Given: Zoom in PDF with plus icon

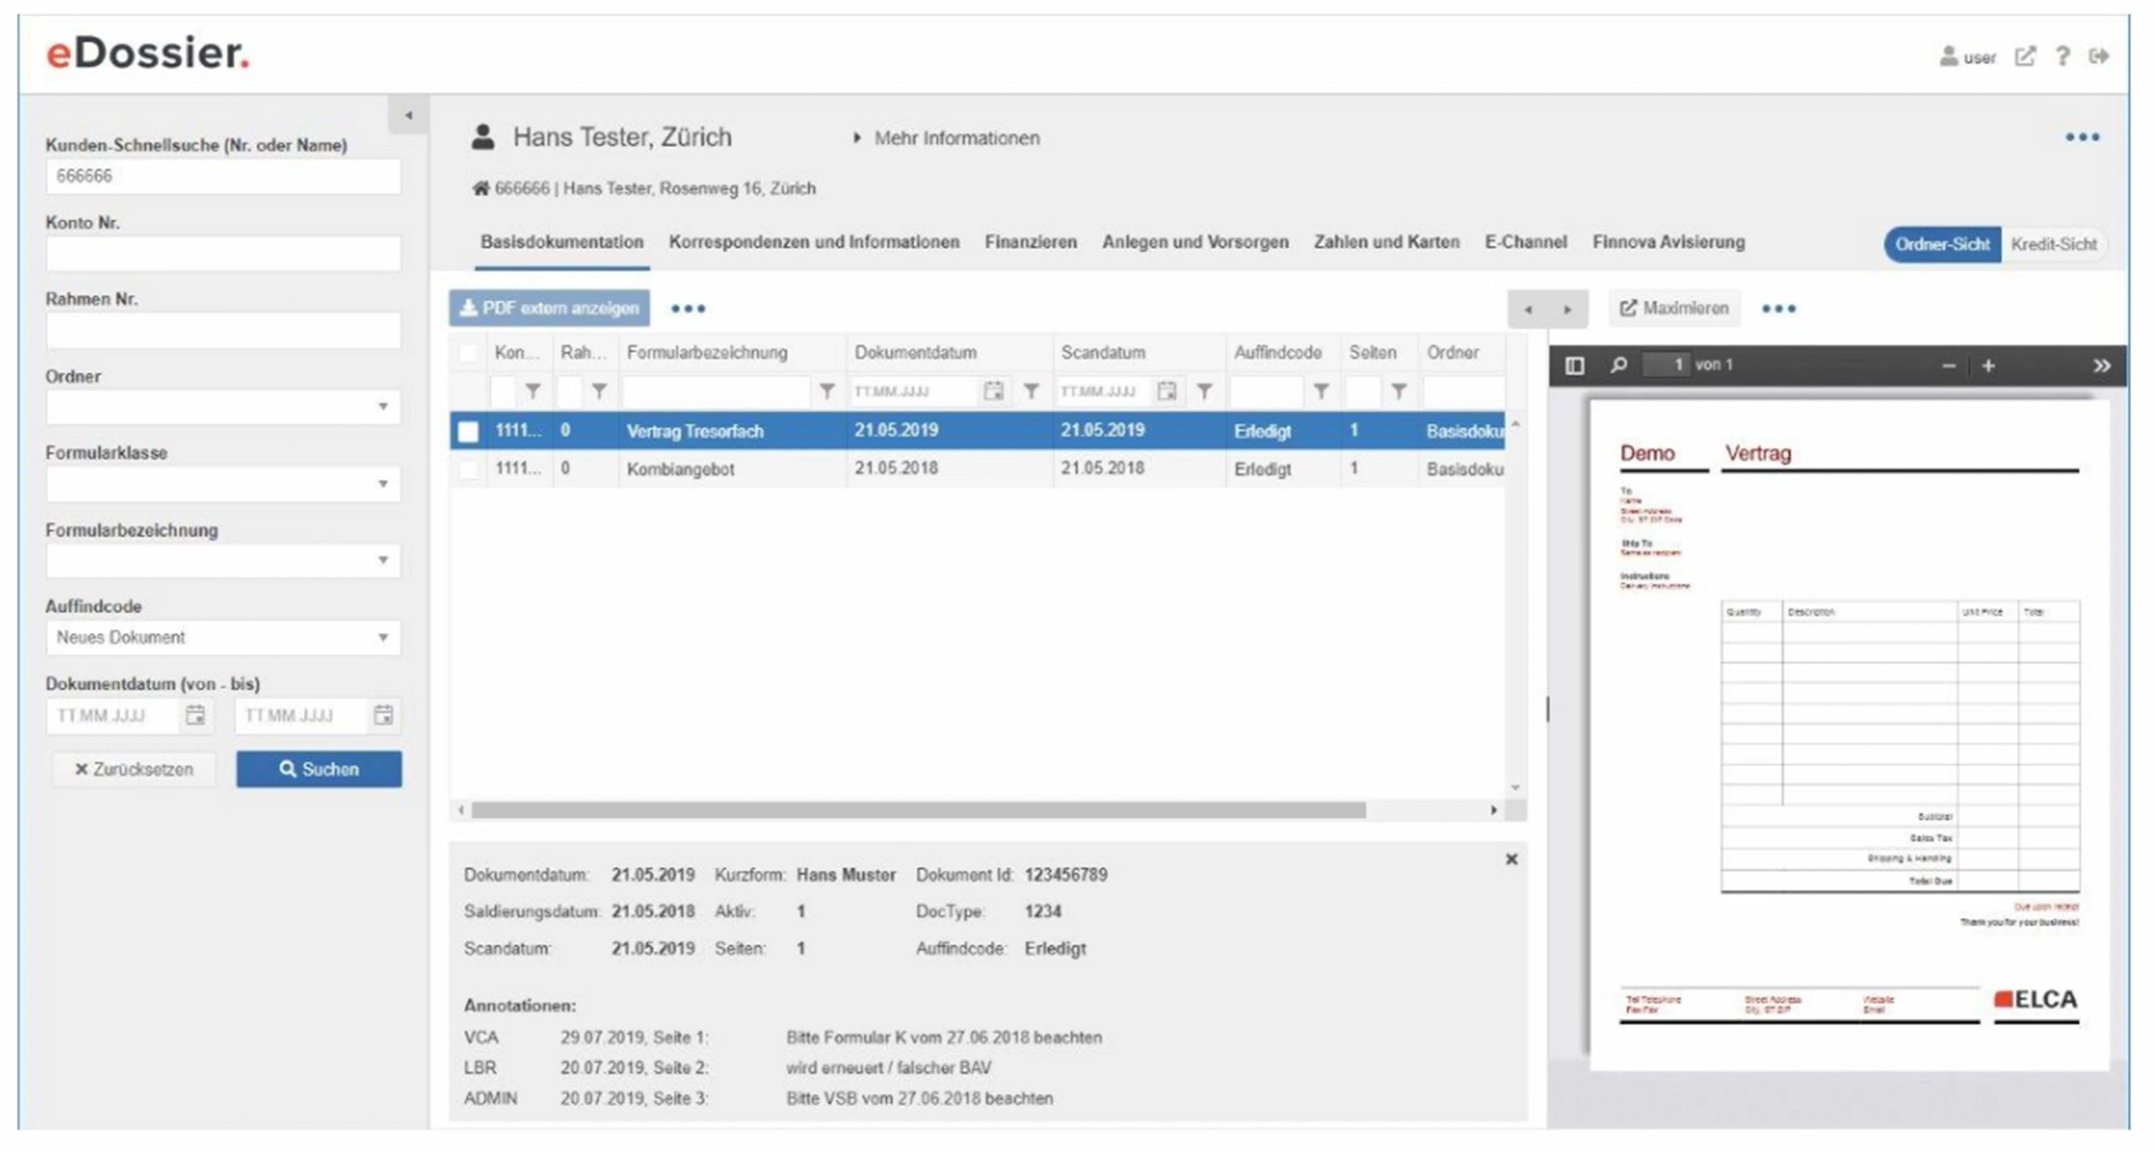Looking at the screenshot, I should click(1988, 365).
